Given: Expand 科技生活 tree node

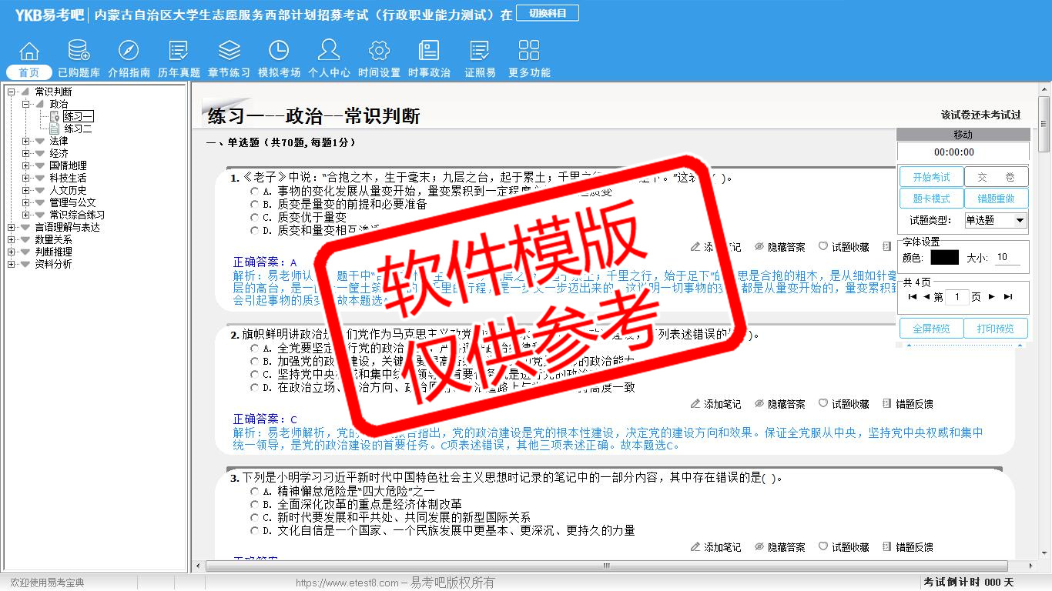Looking at the screenshot, I should coord(25,179).
